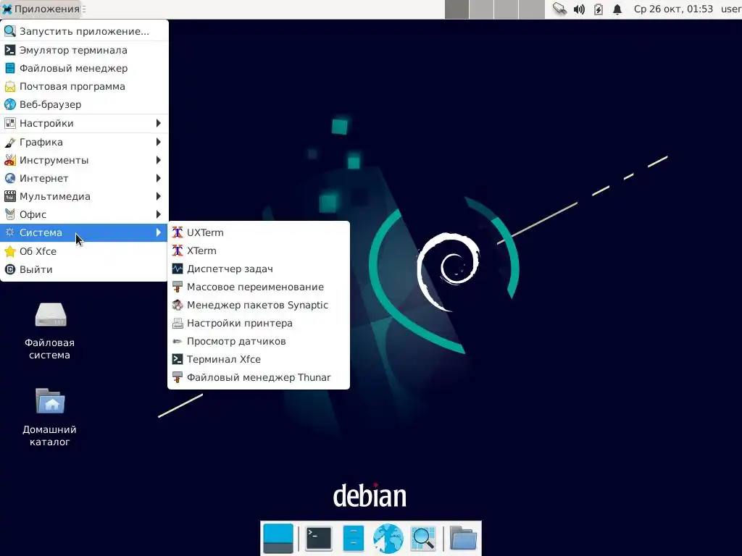Launch Менеджер пакетов Synaptic
742x556 pixels.
[259, 305]
